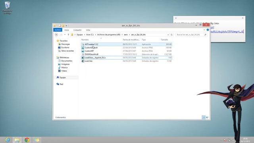Click Archivos de programa (x86) breadcrumb
Image resolution: width=254 pixels, height=143 pixels.
(109, 35)
